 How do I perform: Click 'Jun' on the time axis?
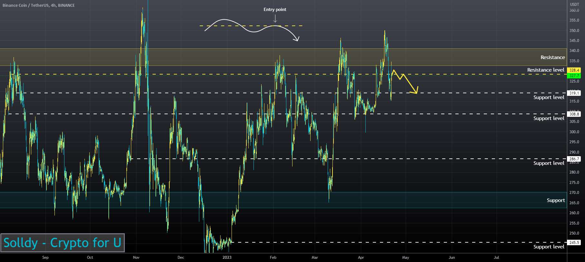click(452, 257)
